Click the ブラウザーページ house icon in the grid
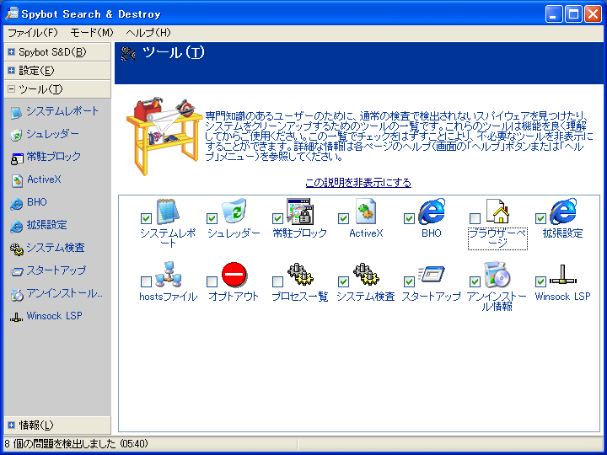Image resolution: width=607 pixels, height=455 pixels. (x=498, y=211)
